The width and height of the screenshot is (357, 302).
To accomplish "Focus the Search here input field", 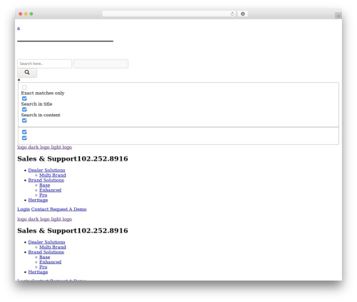I will click(x=44, y=64).
